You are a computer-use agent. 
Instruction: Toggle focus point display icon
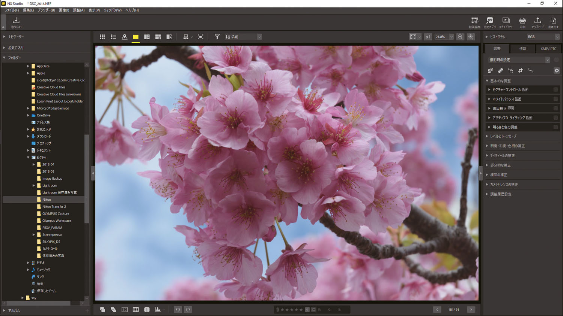(x=125, y=309)
